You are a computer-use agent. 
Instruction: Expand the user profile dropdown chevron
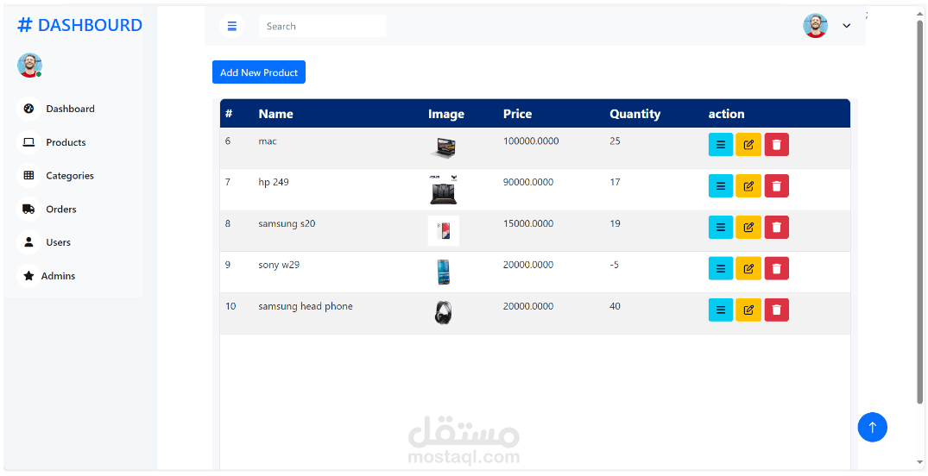coord(846,26)
